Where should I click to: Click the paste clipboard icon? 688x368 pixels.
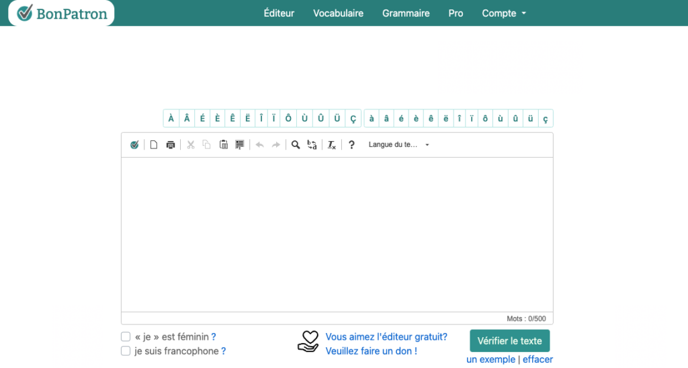pos(224,145)
